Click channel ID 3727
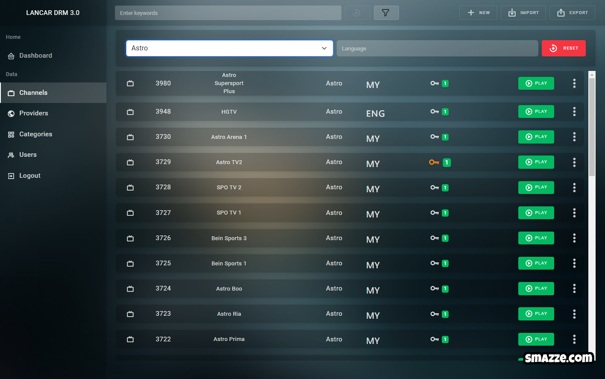Screen dimensions: 605x379 pyautogui.click(x=163, y=213)
